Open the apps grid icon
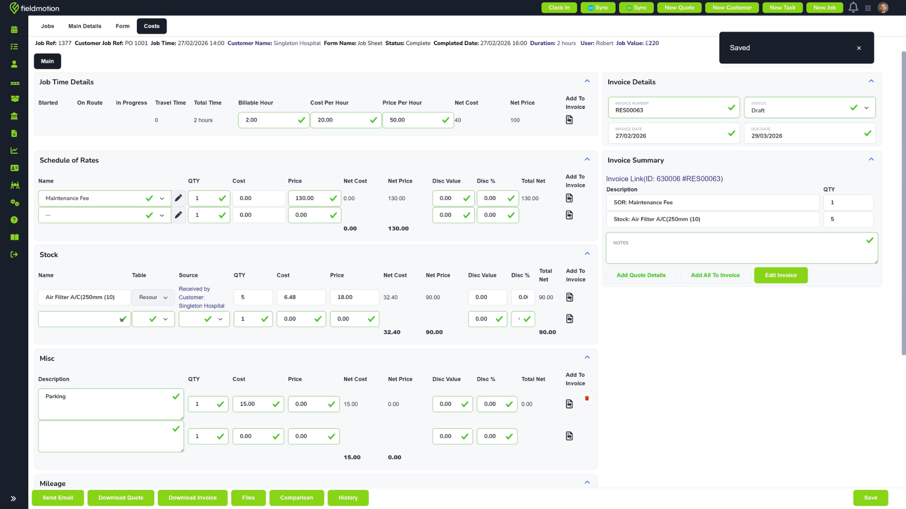The height and width of the screenshot is (509, 906). tap(868, 8)
